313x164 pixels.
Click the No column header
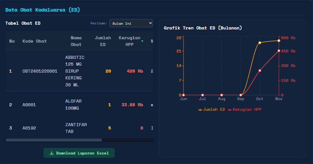(12, 41)
